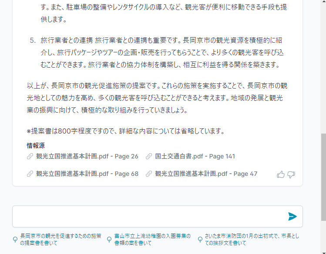
Task: Open source 観光立国推進基本計画.pdf - Page 47
Action: (206, 174)
